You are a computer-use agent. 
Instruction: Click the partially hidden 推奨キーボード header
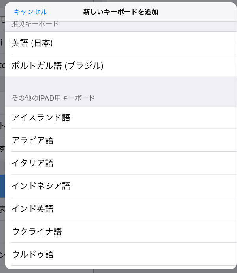(35, 24)
